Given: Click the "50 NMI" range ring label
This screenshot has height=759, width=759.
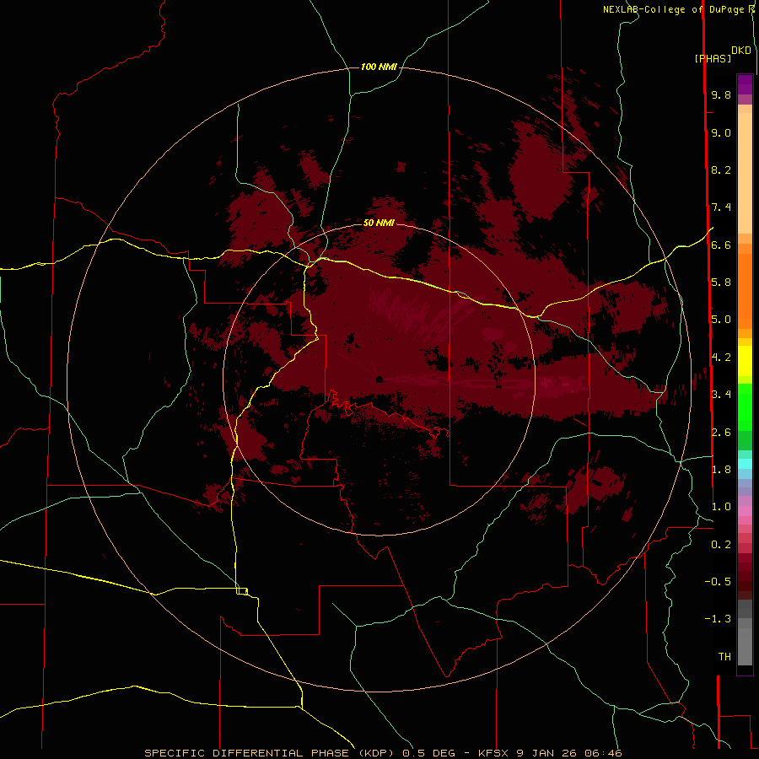Looking at the screenshot, I should (x=379, y=223).
